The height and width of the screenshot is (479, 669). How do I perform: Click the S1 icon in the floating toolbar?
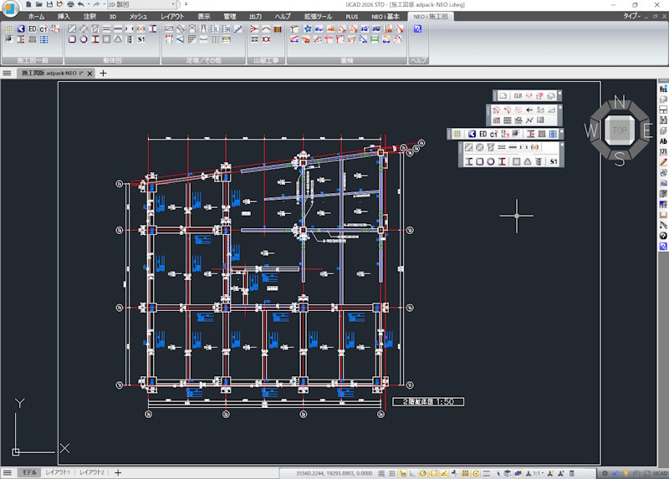click(554, 161)
